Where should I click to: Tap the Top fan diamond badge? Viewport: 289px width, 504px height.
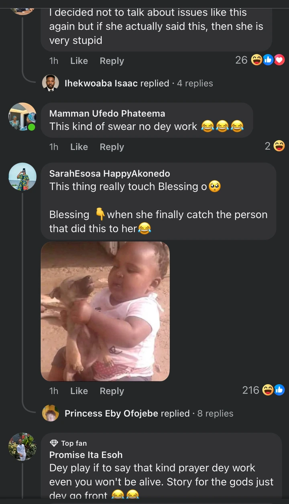pos(54,443)
